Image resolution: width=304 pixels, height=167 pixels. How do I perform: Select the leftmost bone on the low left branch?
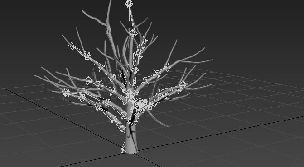pyautogui.click(x=67, y=92)
